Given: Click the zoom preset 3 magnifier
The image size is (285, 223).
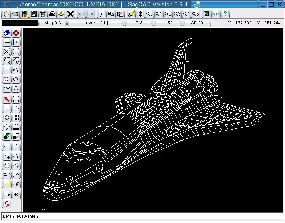Looking at the screenshot, I should pyautogui.click(x=177, y=14).
